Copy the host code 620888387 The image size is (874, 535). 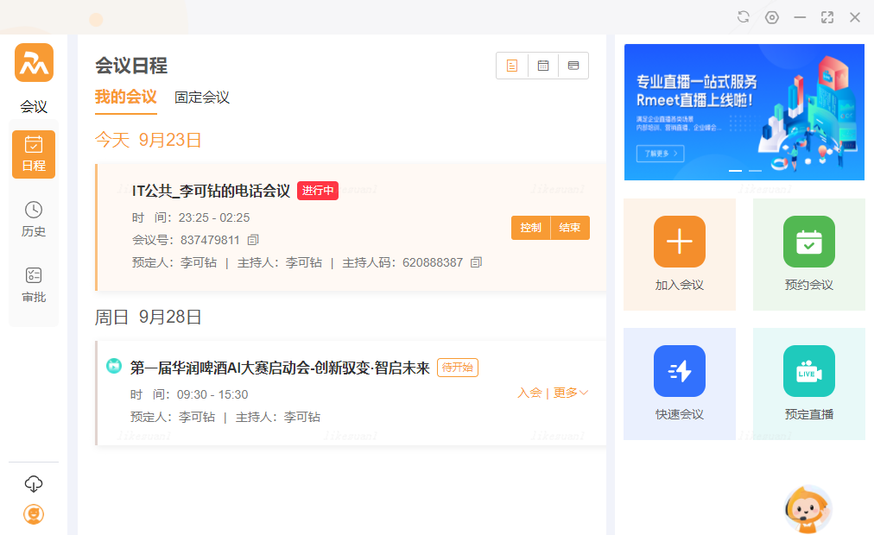pos(476,262)
